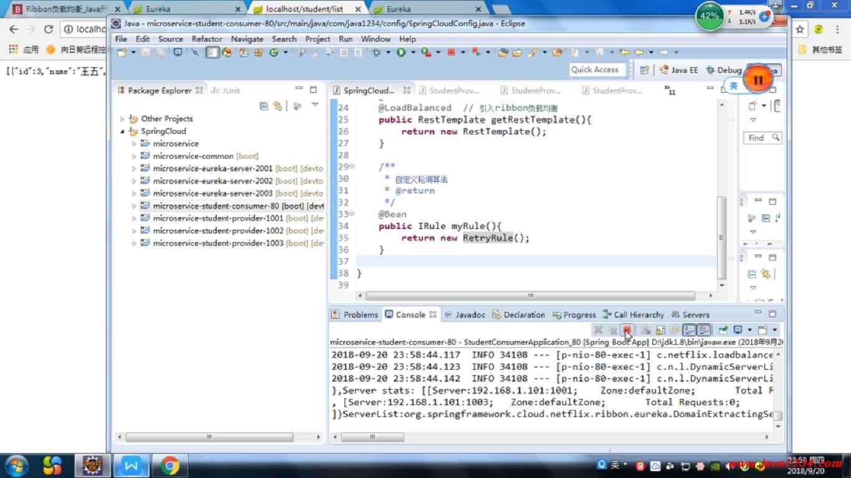Switch to Problems tab
Viewport: 851px width, 478px height.
[354, 314]
